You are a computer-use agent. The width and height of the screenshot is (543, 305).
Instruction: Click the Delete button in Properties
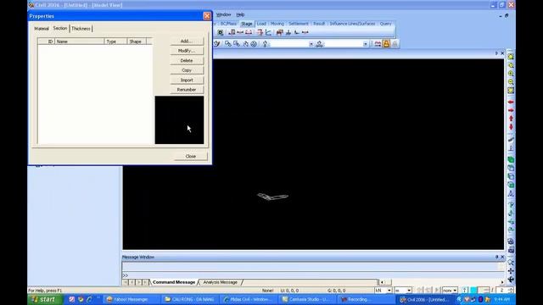coord(187,60)
